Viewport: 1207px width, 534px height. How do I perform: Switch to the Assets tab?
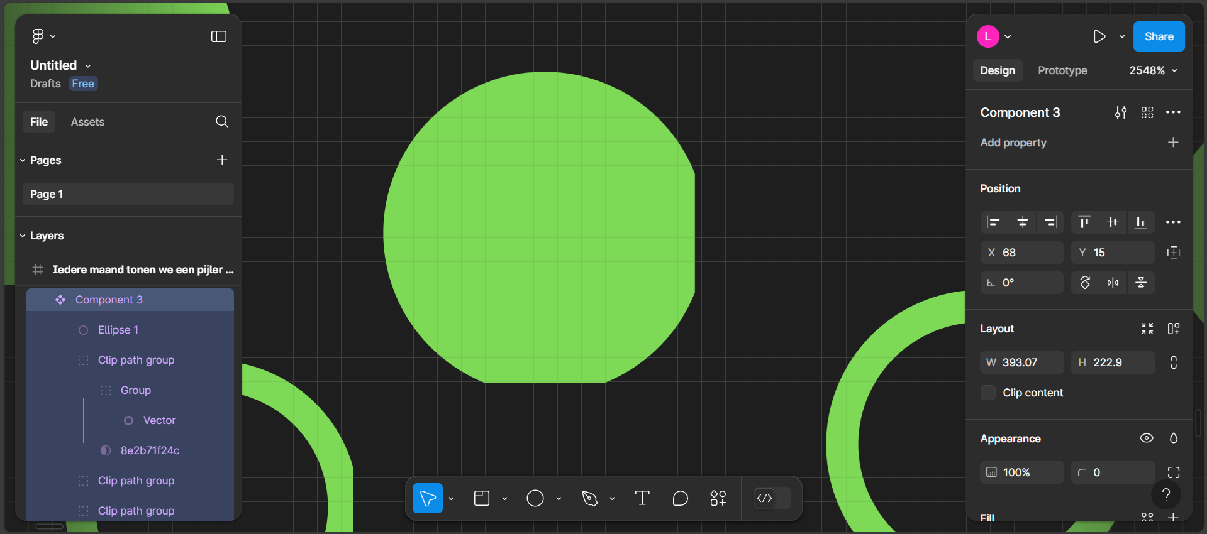pos(87,122)
